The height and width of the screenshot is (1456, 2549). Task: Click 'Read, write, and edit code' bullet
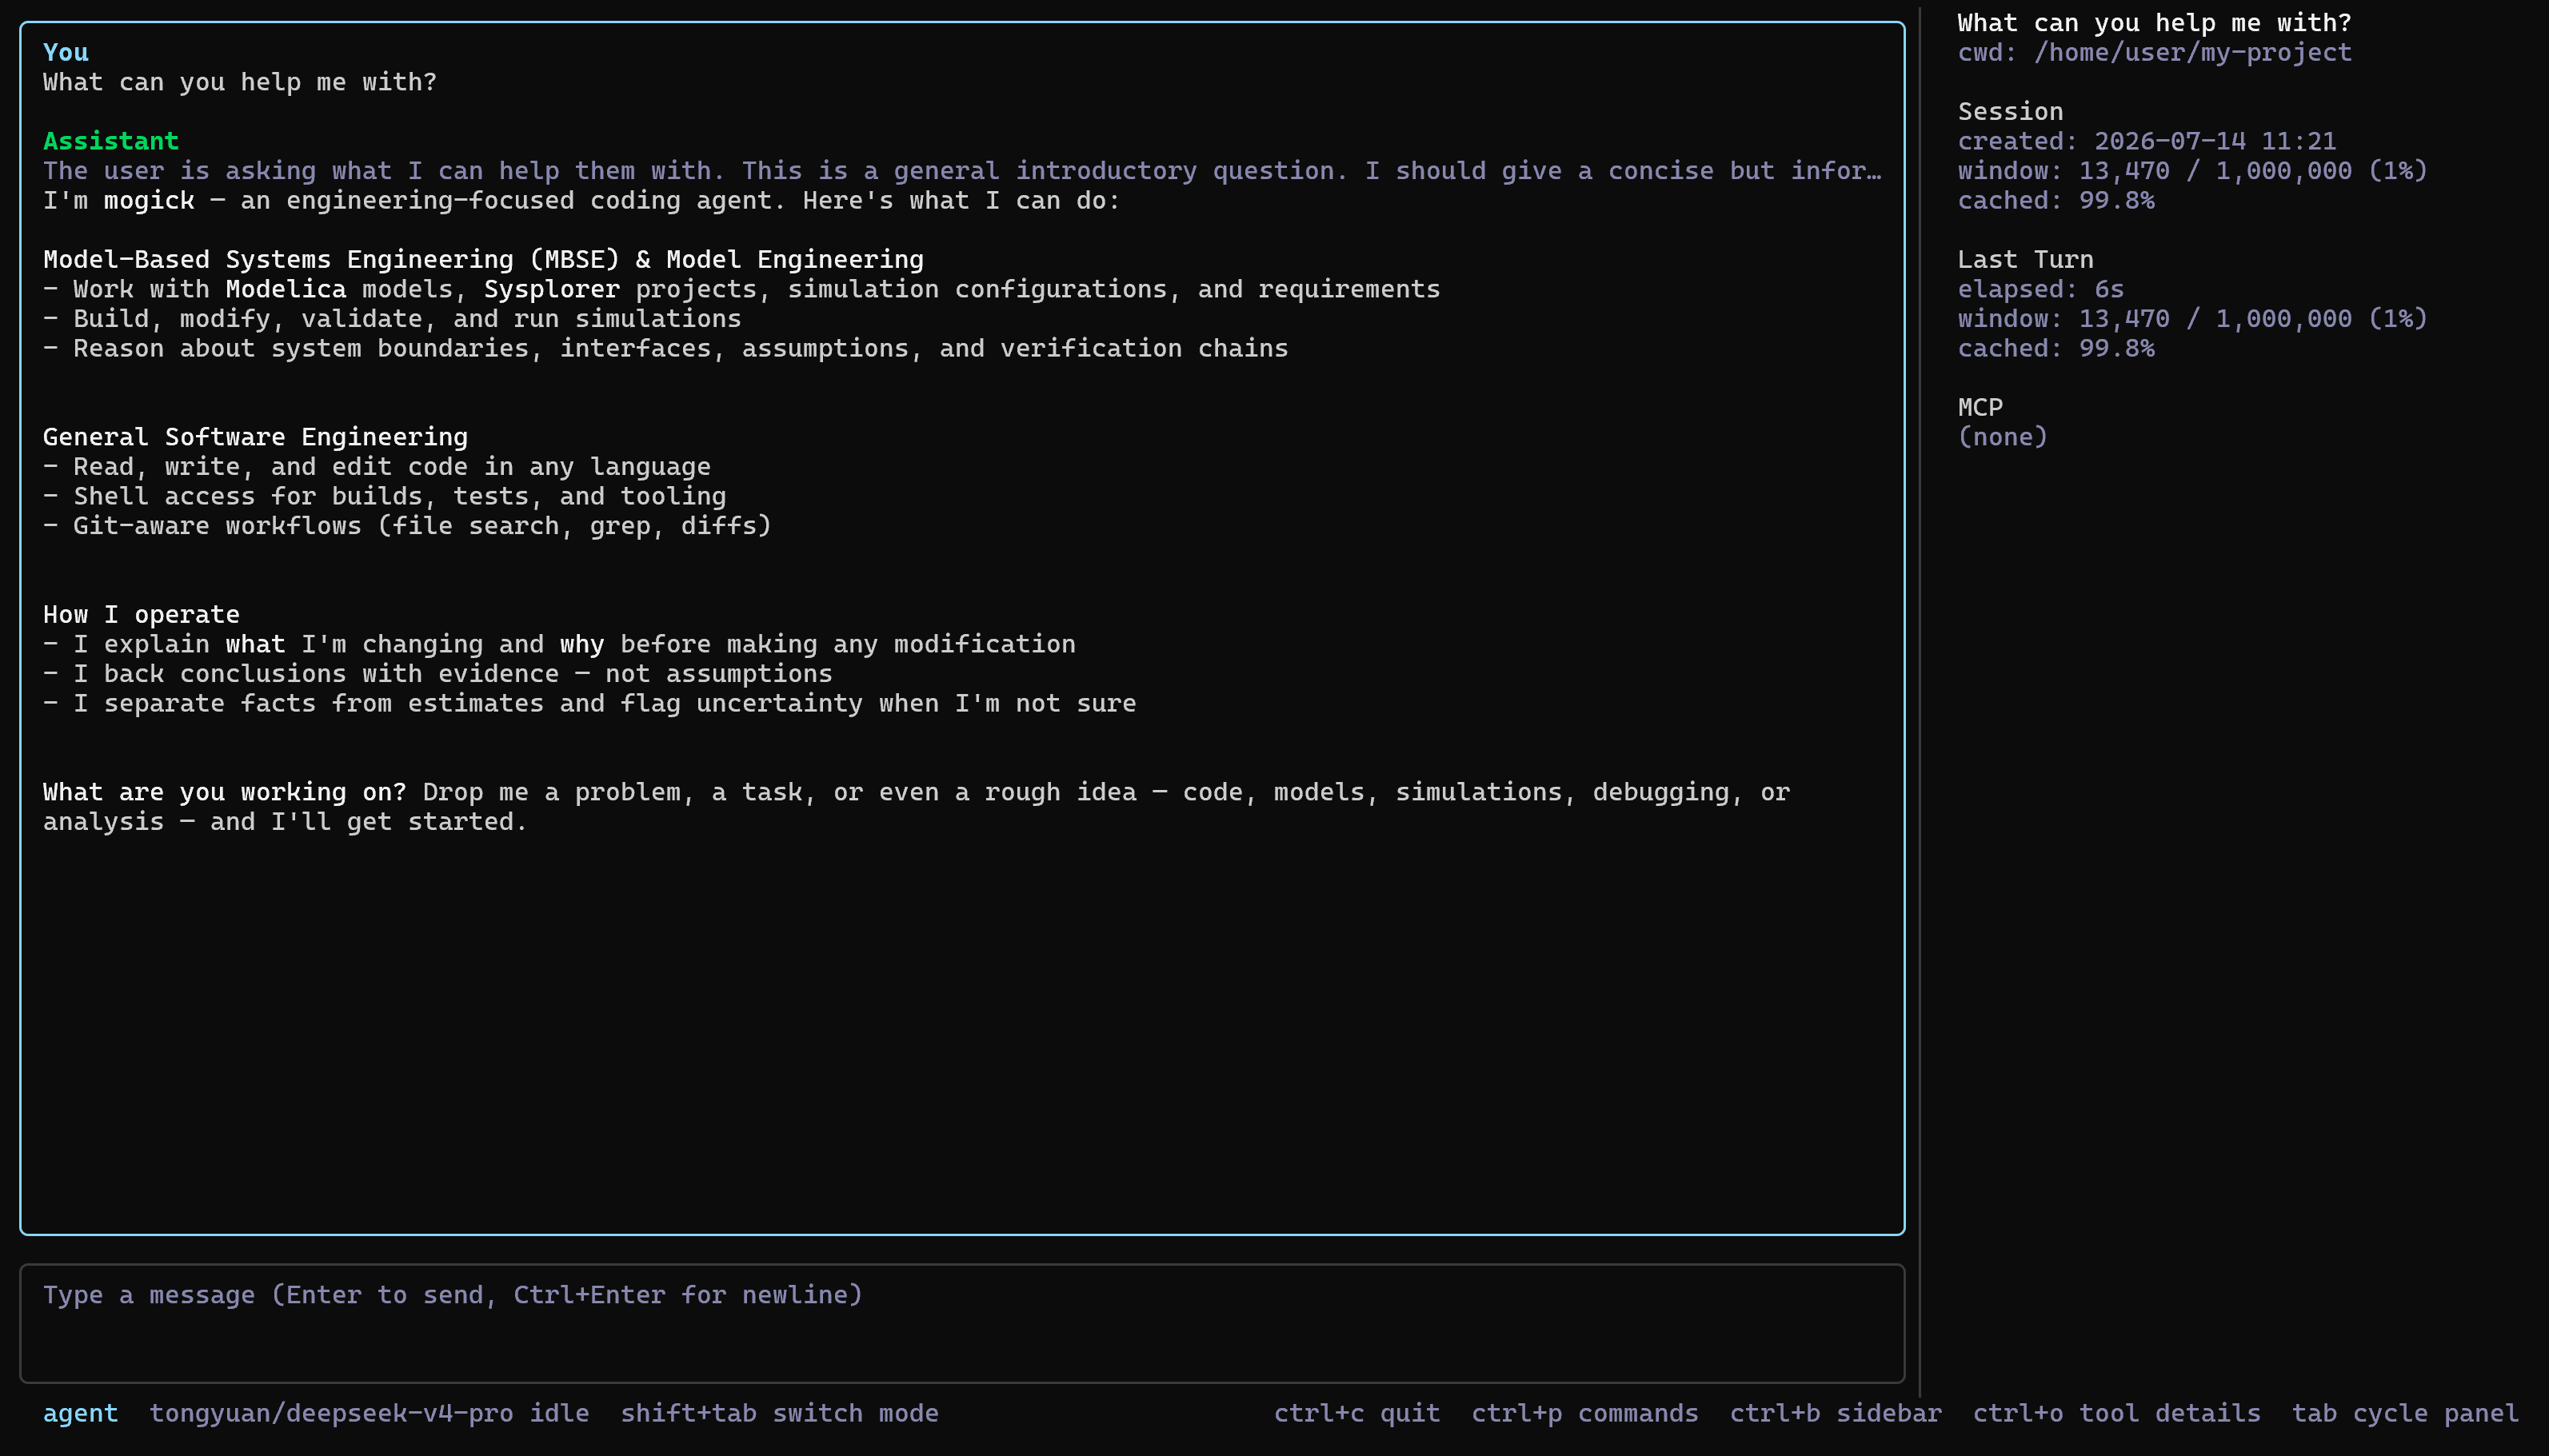coord(377,467)
